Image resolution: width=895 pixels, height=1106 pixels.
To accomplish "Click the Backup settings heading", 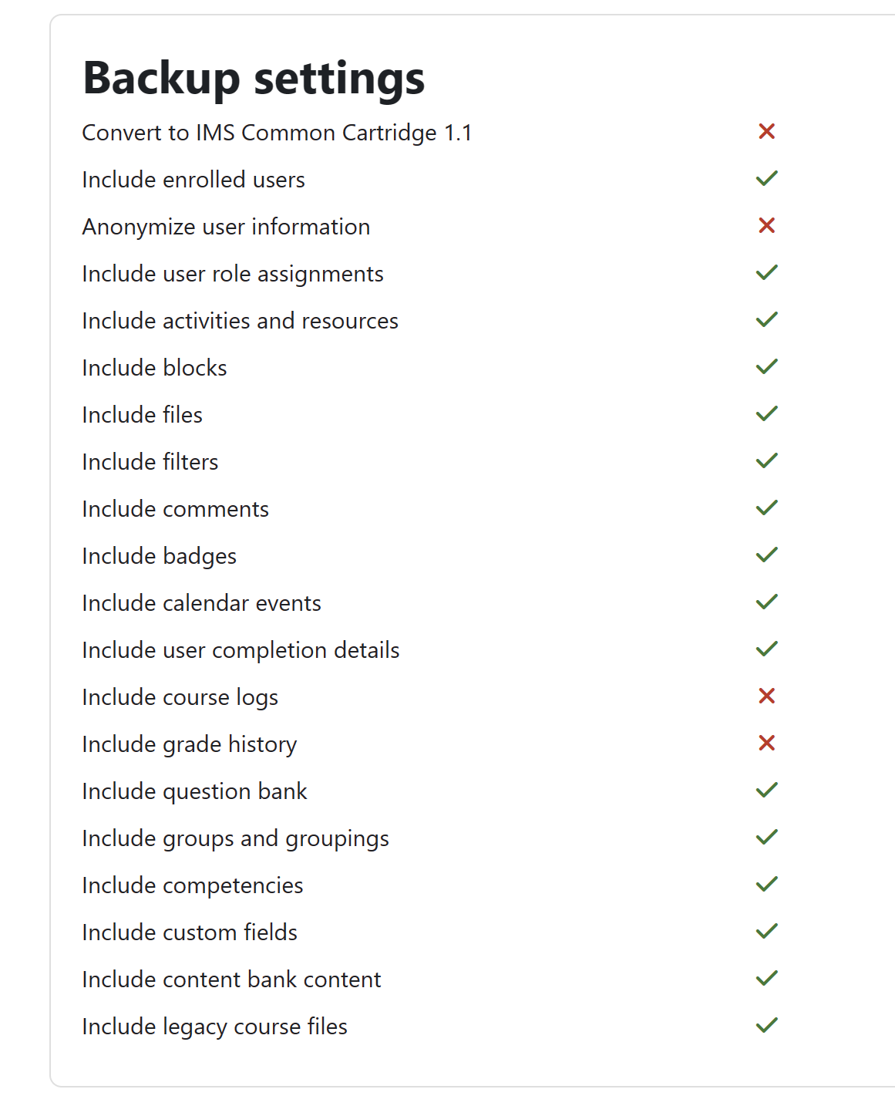I will point(254,79).
